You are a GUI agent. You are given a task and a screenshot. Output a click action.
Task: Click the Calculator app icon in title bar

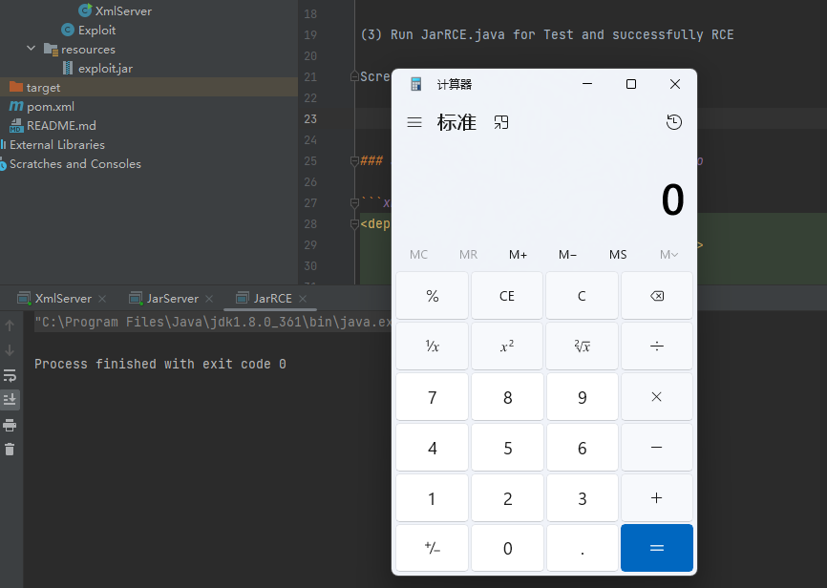click(416, 84)
